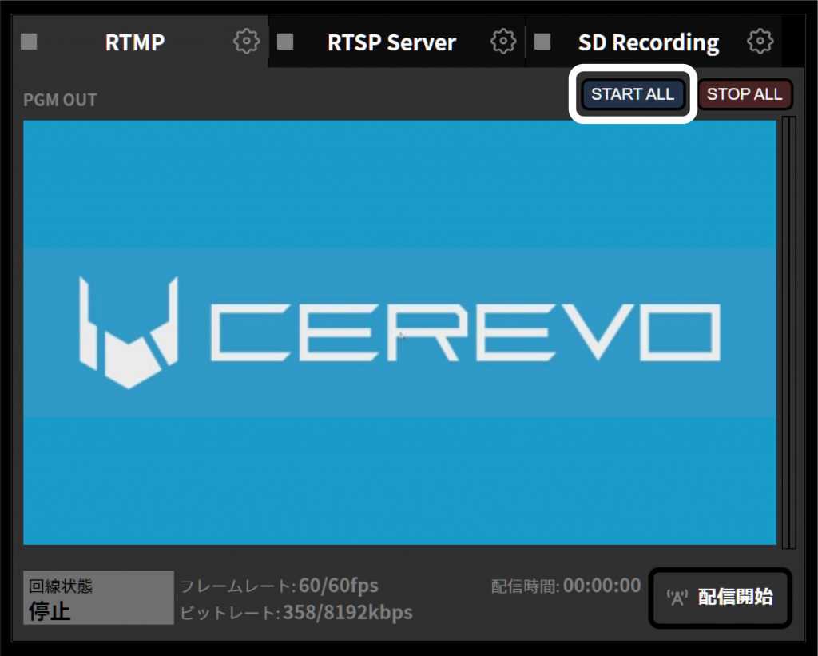Select the frame rate value 60/60fps
This screenshot has height=656, width=818.
[339, 586]
